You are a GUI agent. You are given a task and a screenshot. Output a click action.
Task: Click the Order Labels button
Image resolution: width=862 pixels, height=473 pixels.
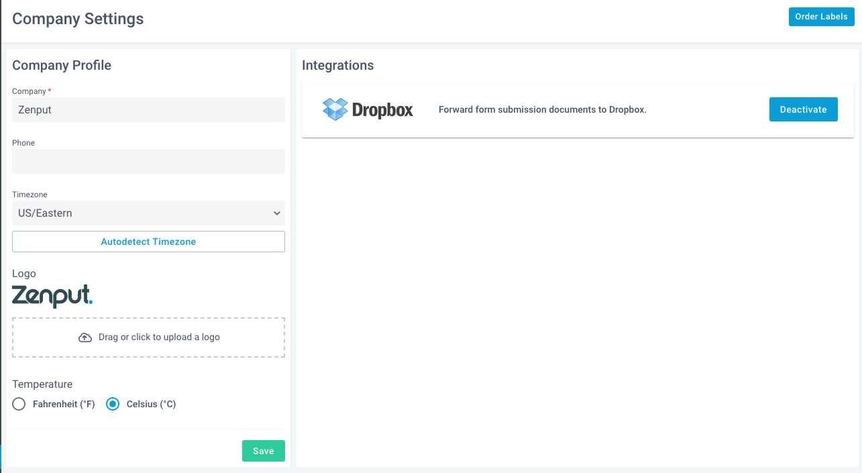coord(821,17)
